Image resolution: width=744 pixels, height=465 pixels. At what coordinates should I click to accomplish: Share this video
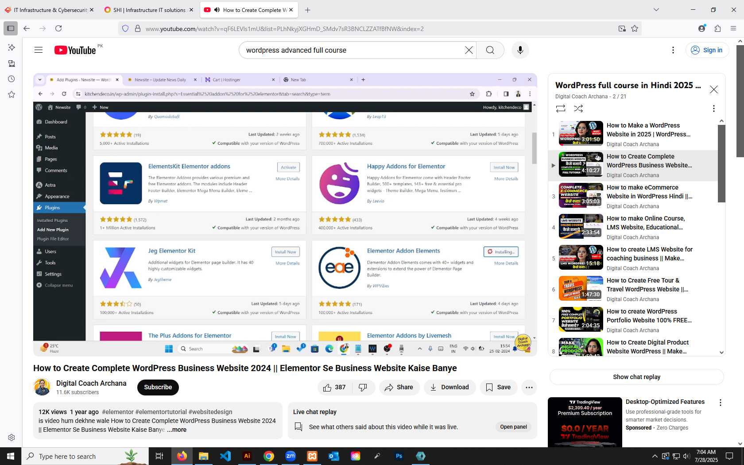pos(399,387)
